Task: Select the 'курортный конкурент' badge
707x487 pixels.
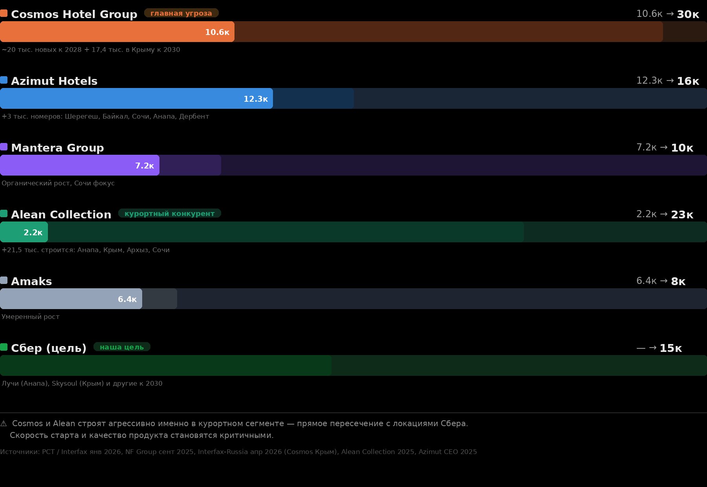Action: 170,214
